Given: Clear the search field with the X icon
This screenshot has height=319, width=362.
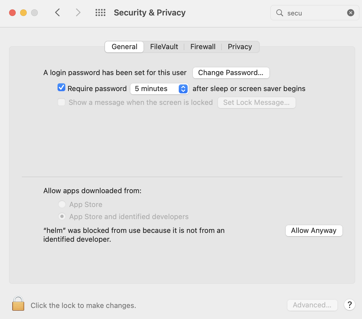Looking at the screenshot, I should [x=350, y=12].
